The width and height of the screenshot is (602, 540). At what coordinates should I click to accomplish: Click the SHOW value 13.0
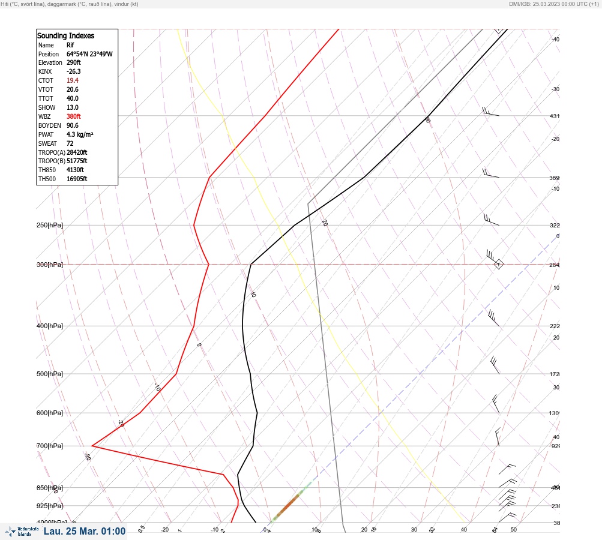(x=73, y=107)
